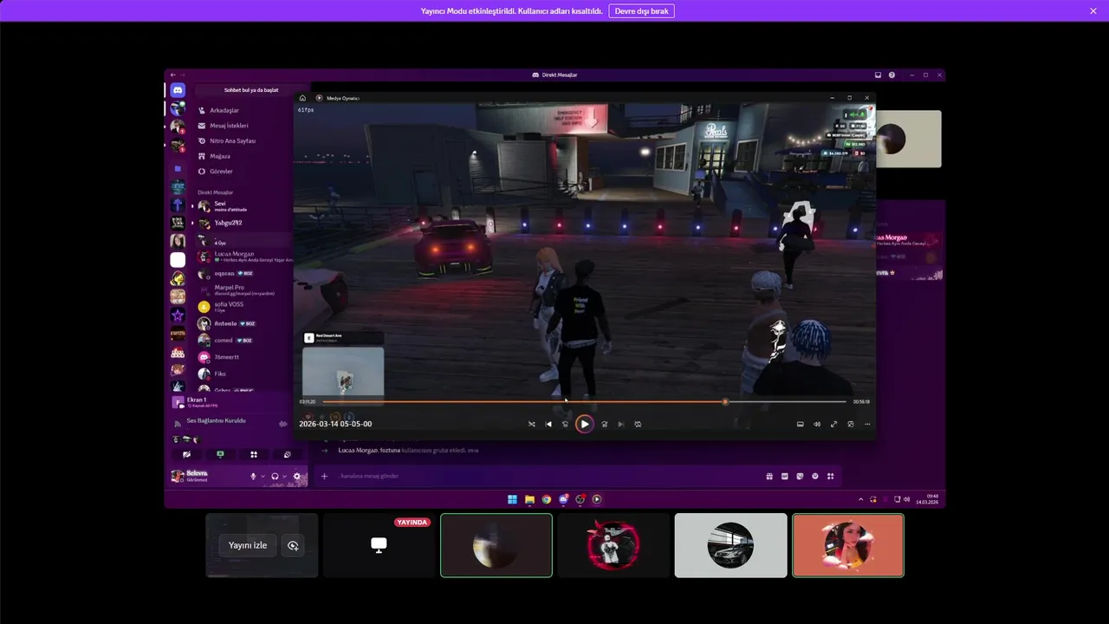Open File Explorer from the taskbar
The width and height of the screenshot is (1109, 624).
coord(529,499)
